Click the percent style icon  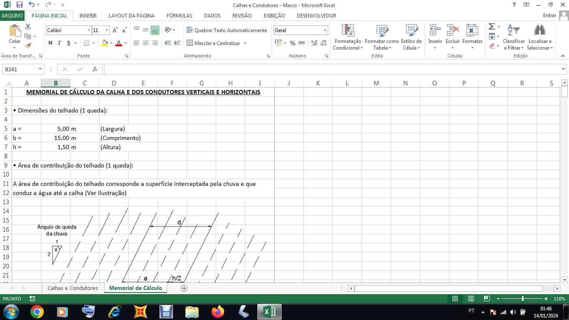[292, 43]
